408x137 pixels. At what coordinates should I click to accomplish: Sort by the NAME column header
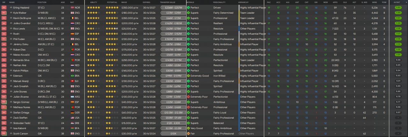click(x=12, y=2)
